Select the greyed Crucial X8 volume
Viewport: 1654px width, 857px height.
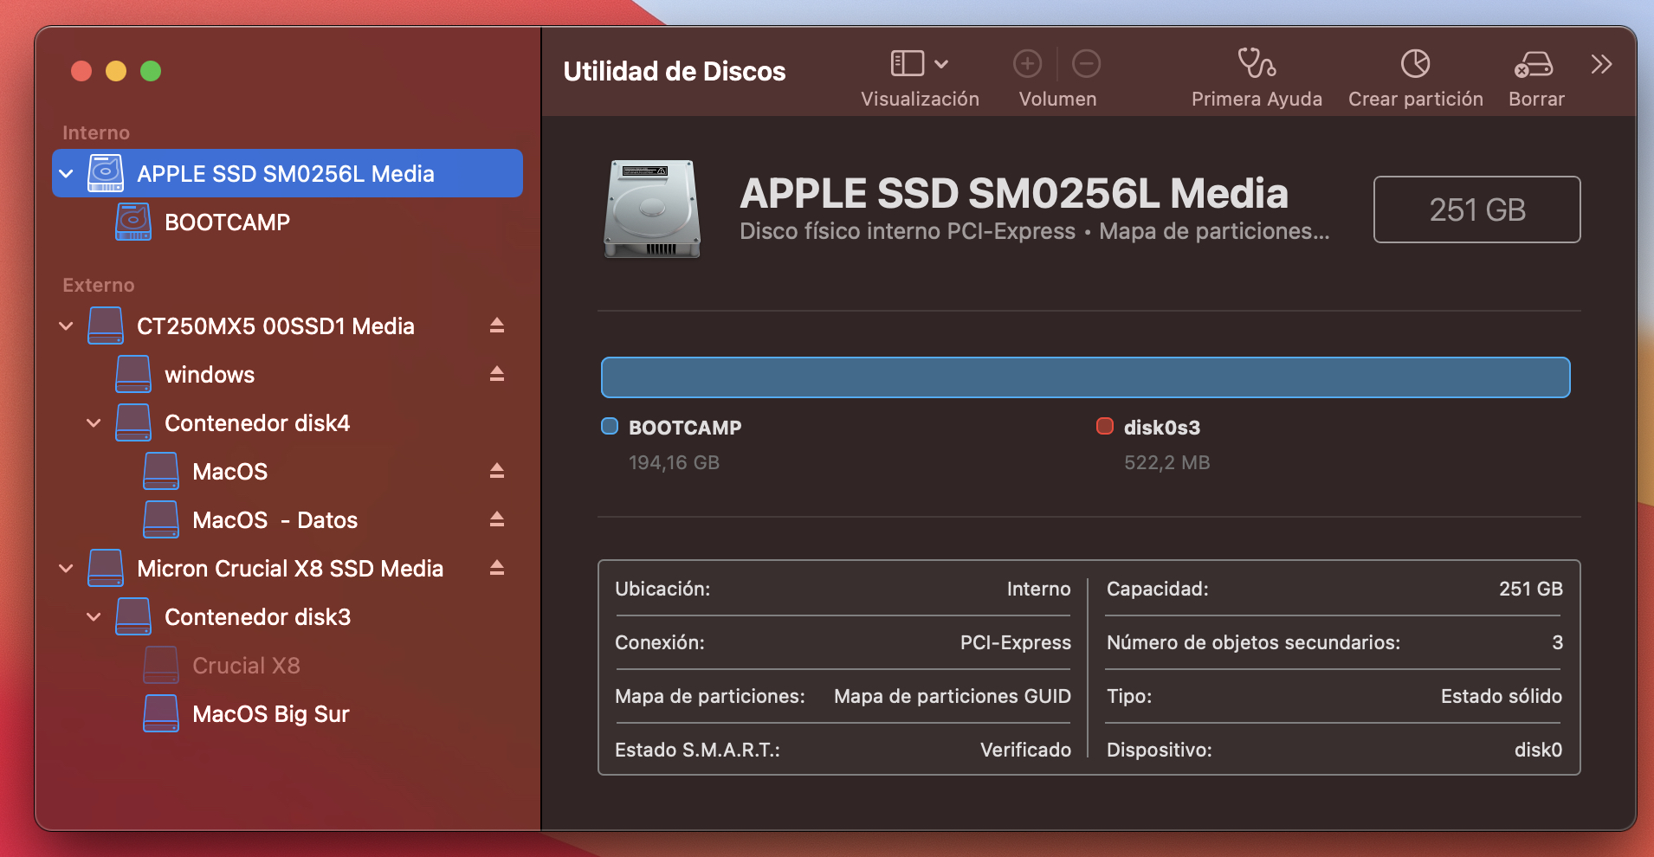[288, 665]
